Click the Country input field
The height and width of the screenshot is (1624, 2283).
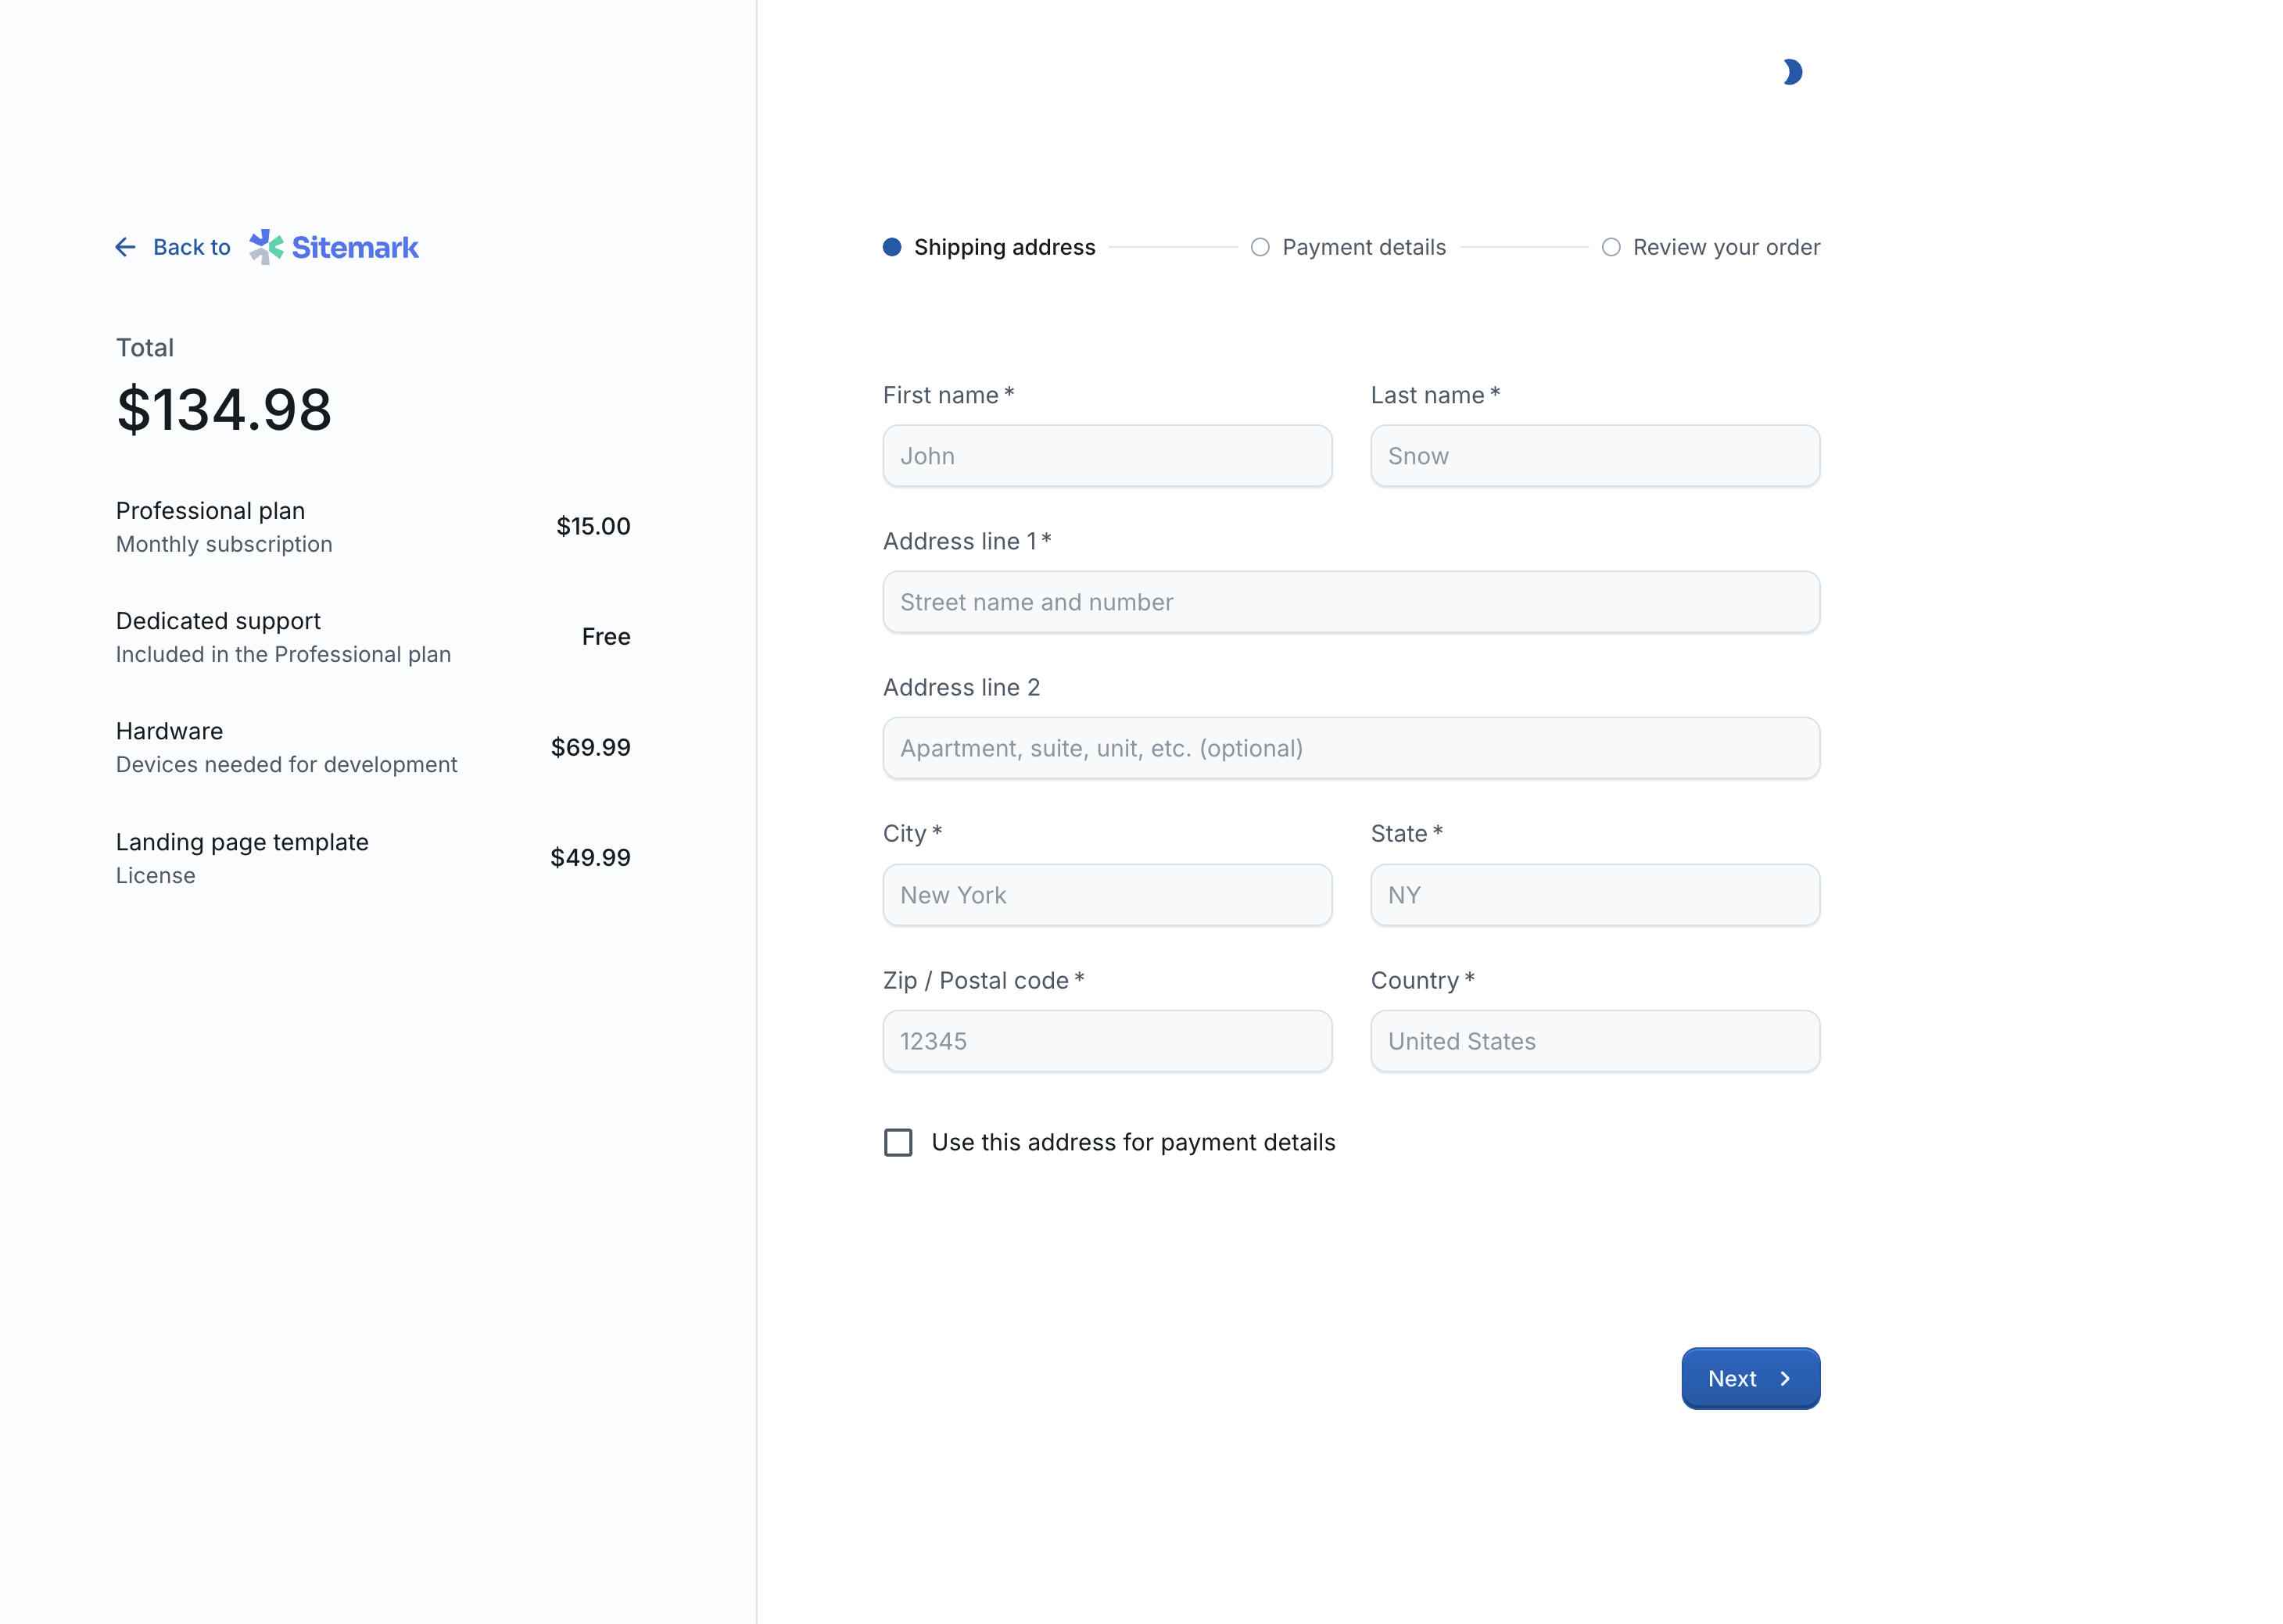[x=1593, y=1041]
